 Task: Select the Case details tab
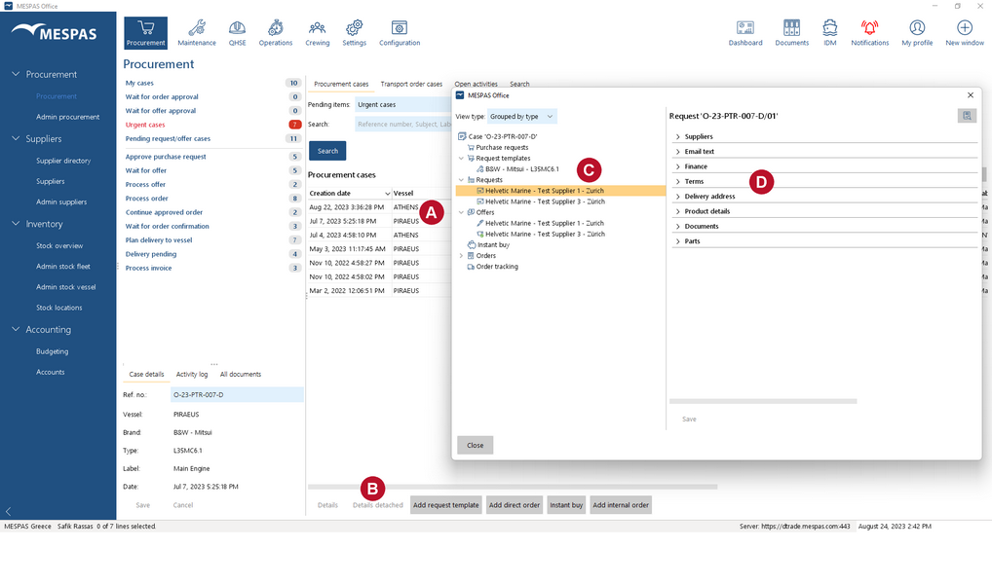[146, 374]
